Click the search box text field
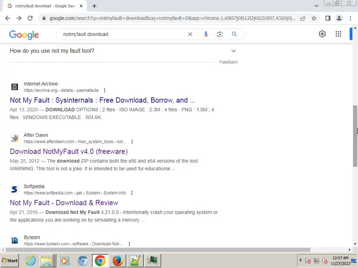 point(123,34)
